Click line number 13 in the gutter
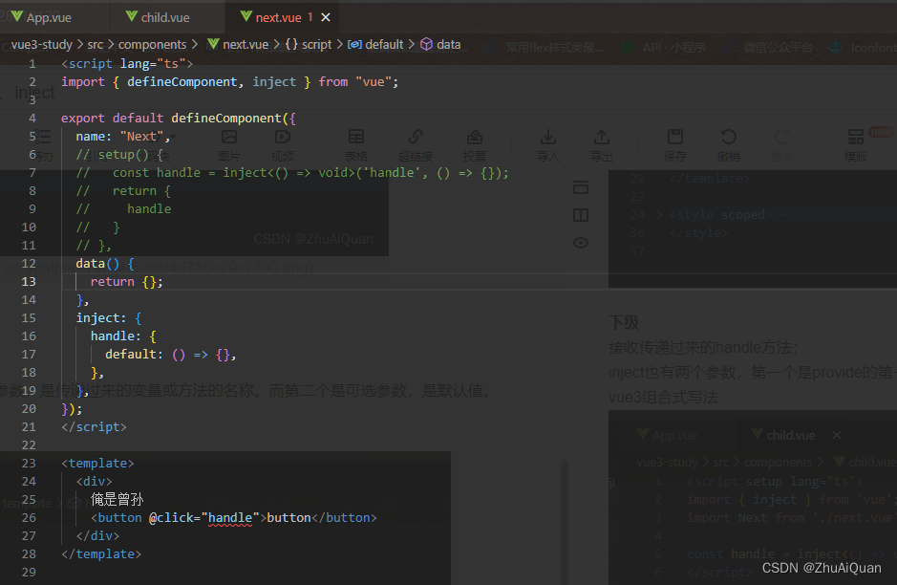The height and width of the screenshot is (585, 897). [x=29, y=282]
